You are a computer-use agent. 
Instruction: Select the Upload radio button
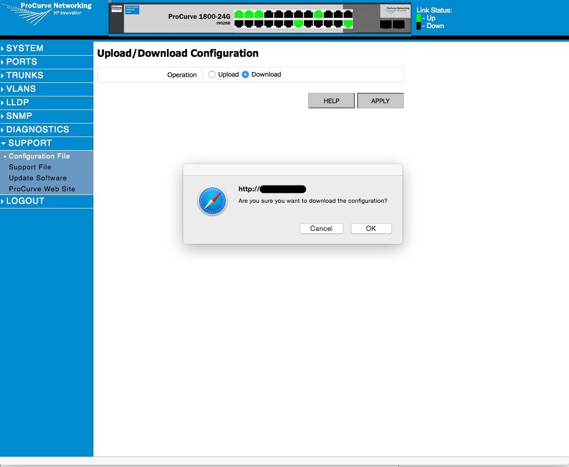[211, 75]
